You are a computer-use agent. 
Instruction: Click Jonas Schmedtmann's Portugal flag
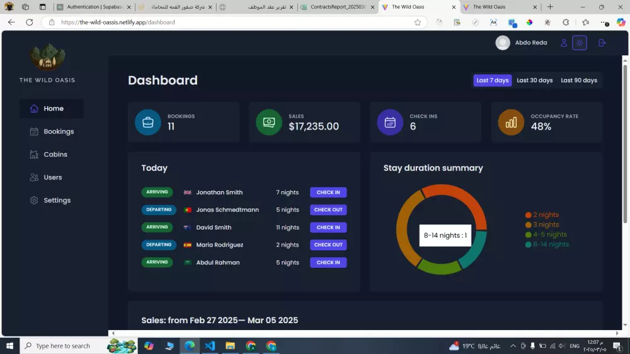187,209
